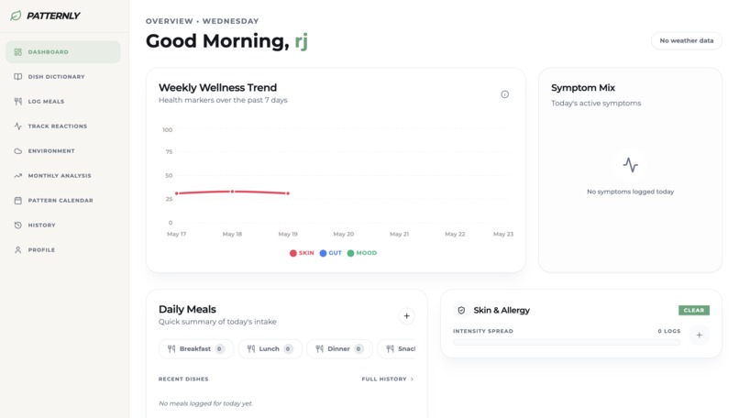
Task: Click the Full History chevron arrow
Action: coord(412,379)
